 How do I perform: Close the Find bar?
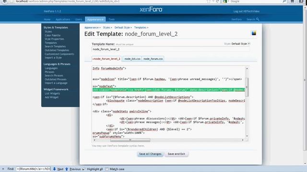(x=3, y=169)
